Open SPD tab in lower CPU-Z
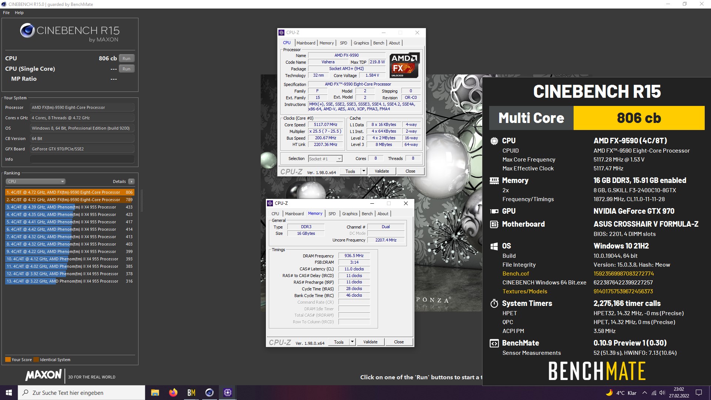The height and width of the screenshot is (400, 711). (x=332, y=214)
